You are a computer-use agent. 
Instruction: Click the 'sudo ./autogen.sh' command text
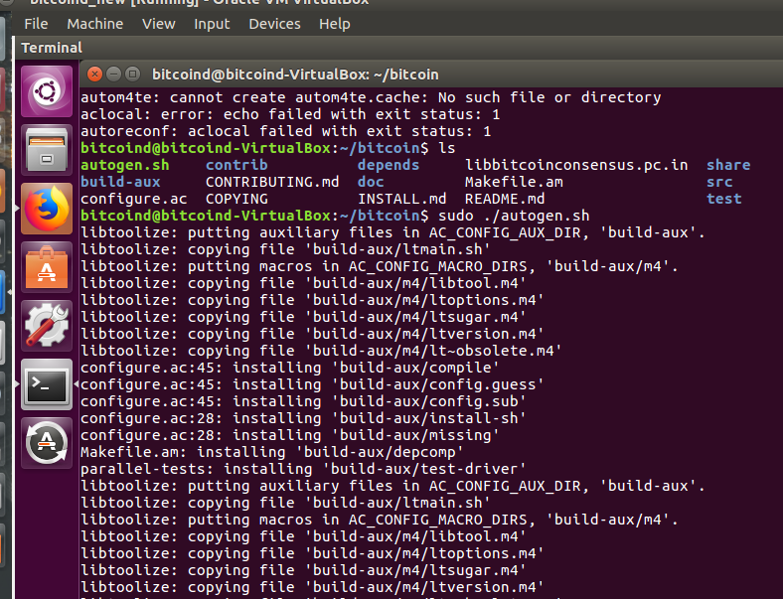514,216
